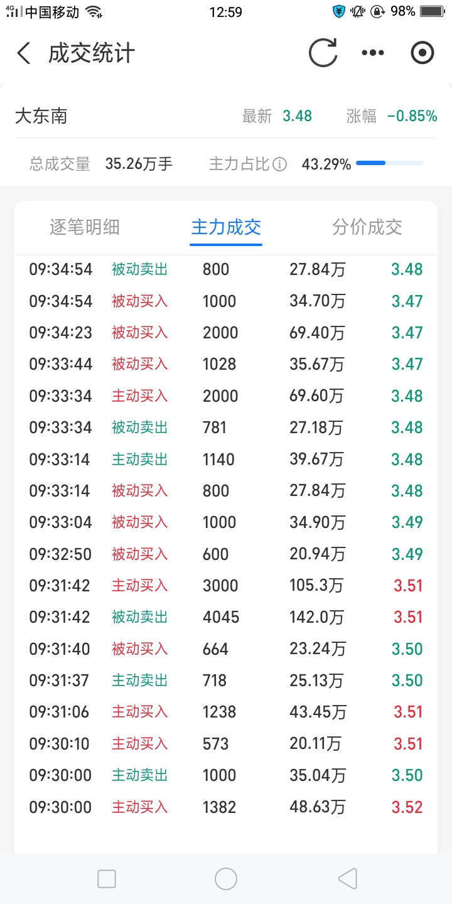Tap the battery indicator in status bar
452x904 pixels.
point(432,11)
